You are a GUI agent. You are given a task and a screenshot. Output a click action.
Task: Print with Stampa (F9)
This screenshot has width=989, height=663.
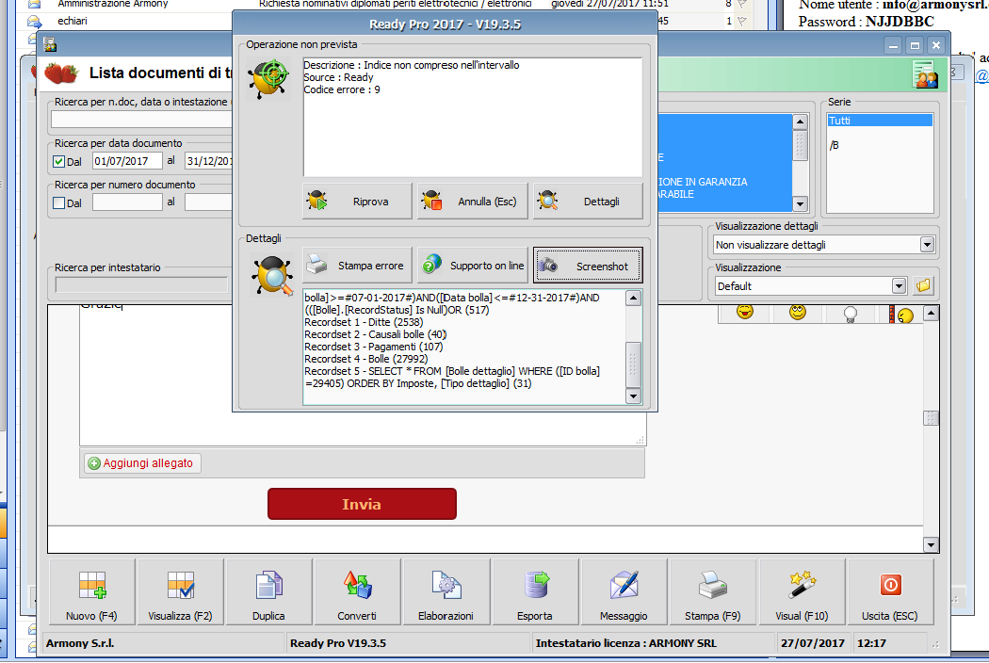[713, 592]
